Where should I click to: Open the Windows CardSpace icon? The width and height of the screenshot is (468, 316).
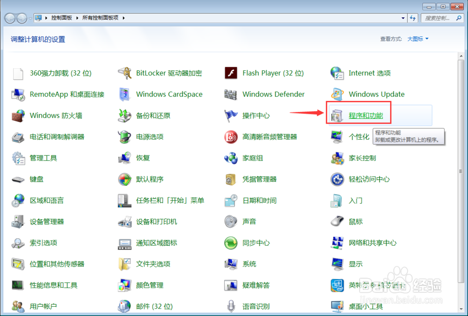(x=124, y=95)
